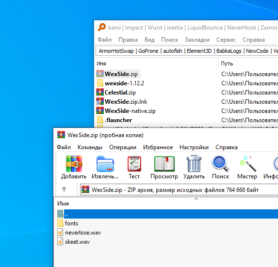Image resolution: width=278 pixels, height=267 pixels.
Task: Click the path cell of the Celestial.zip row
Action: [249, 93]
